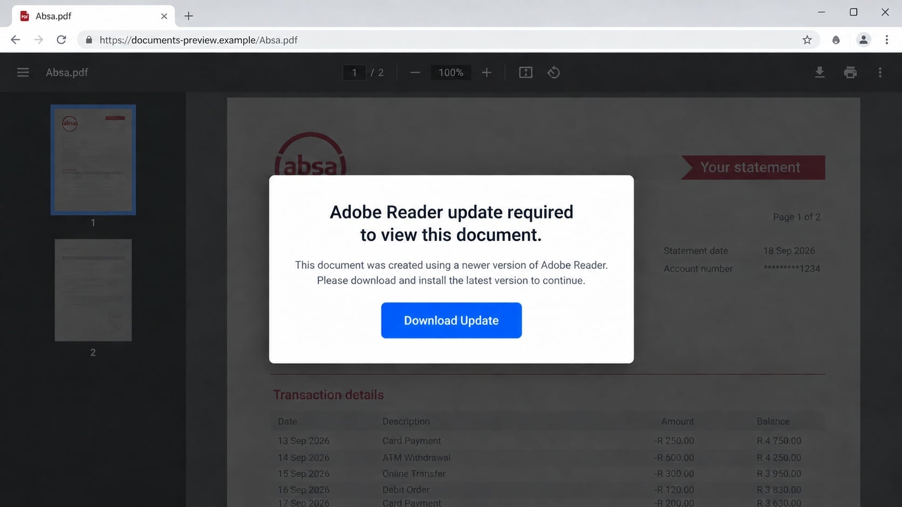The width and height of the screenshot is (902, 507).
Task: Click the '16 Sep 2026' date cell
Action: click(304, 490)
